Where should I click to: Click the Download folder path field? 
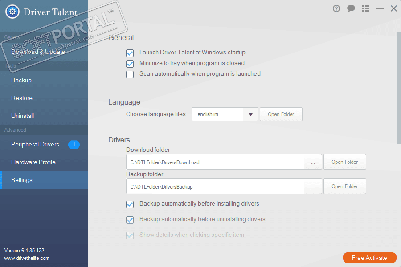click(x=215, y=162)
